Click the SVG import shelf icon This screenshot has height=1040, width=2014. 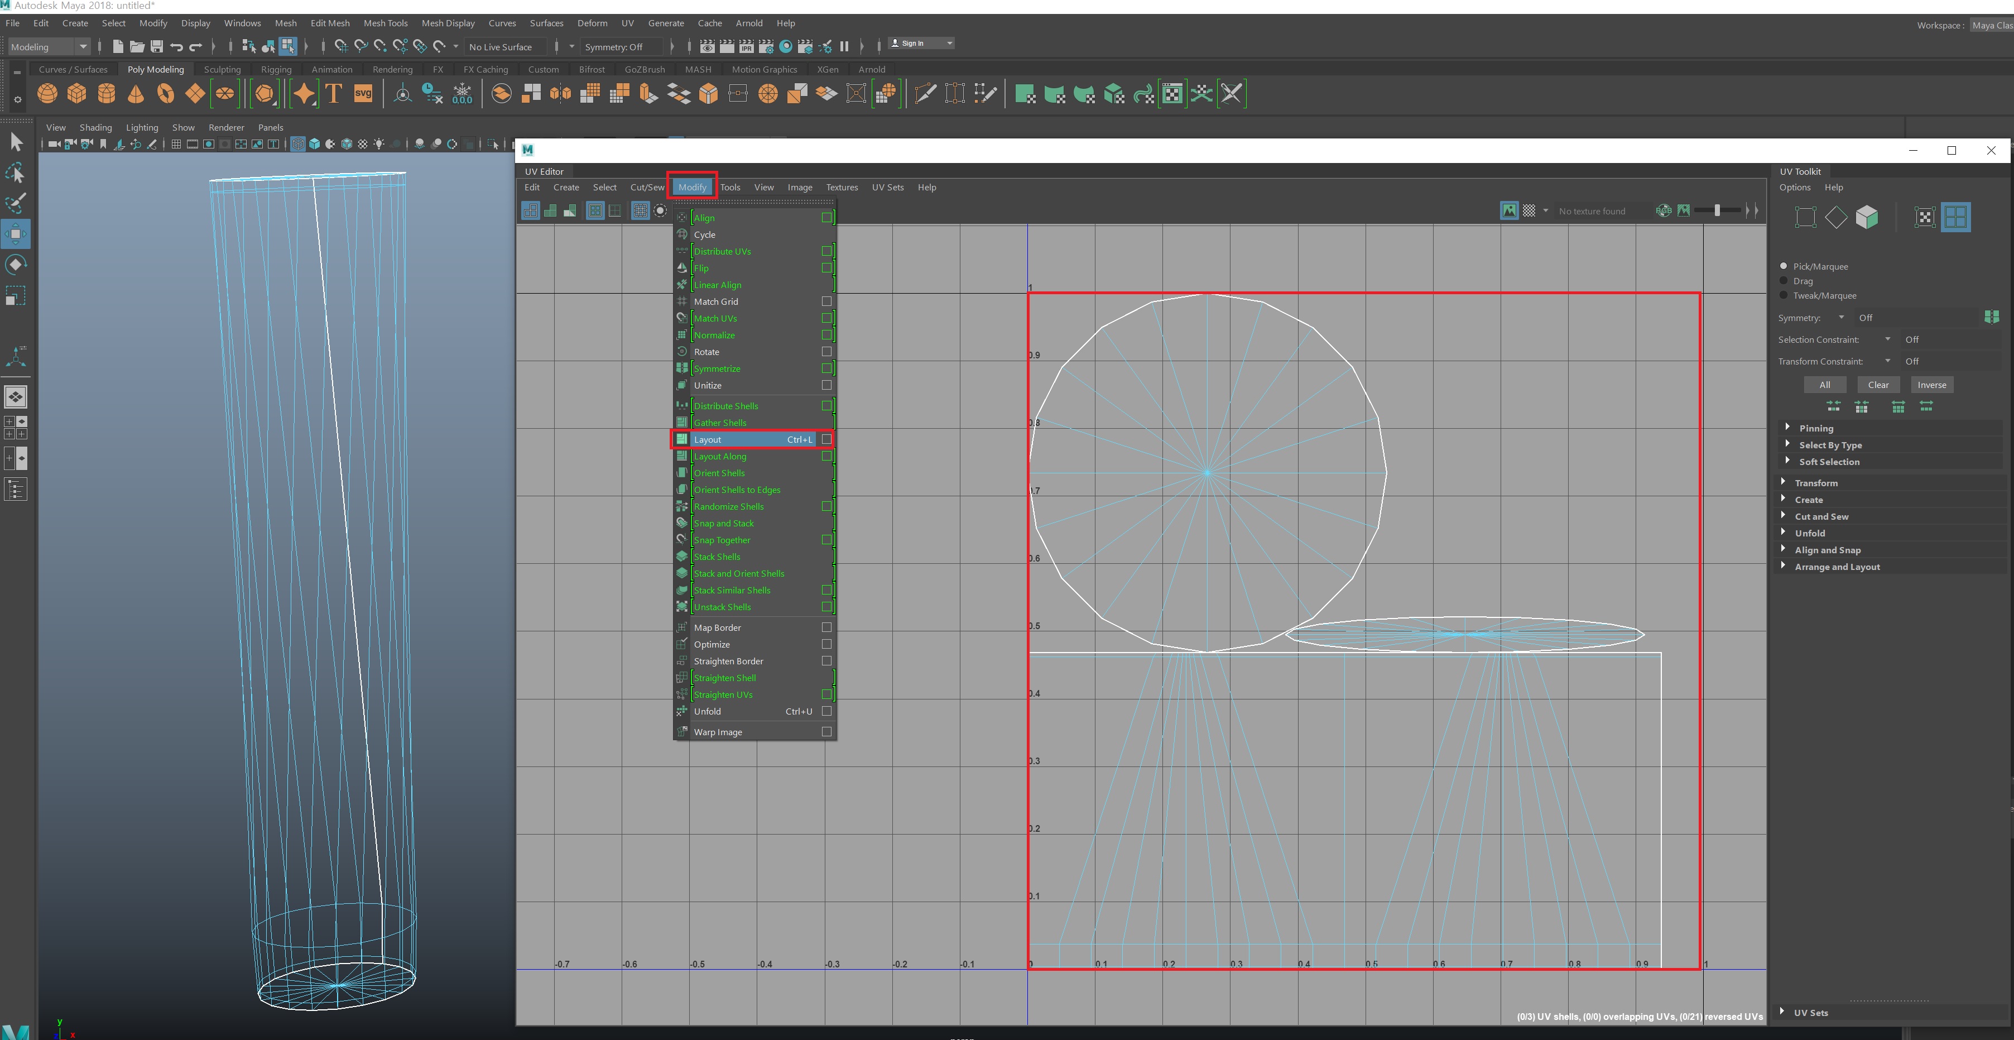point(363,94)
